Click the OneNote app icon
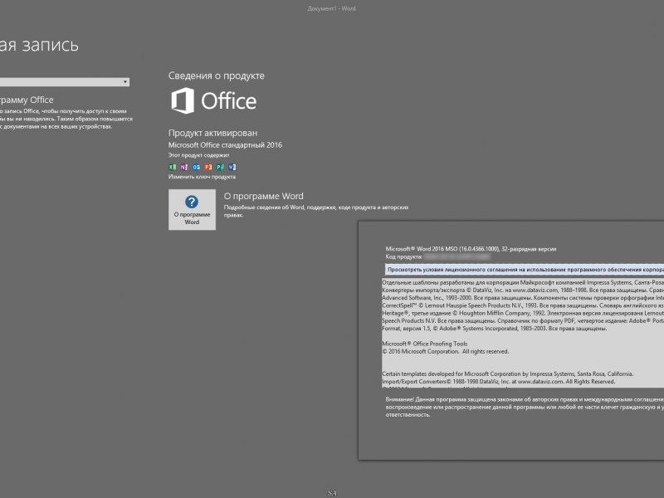Image resolution: width=664 pixels, height=498 pixels. 184,168
